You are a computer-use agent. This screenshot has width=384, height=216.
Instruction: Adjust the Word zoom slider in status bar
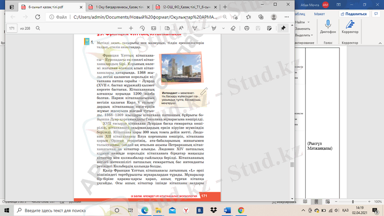click(x=353, y=201)
